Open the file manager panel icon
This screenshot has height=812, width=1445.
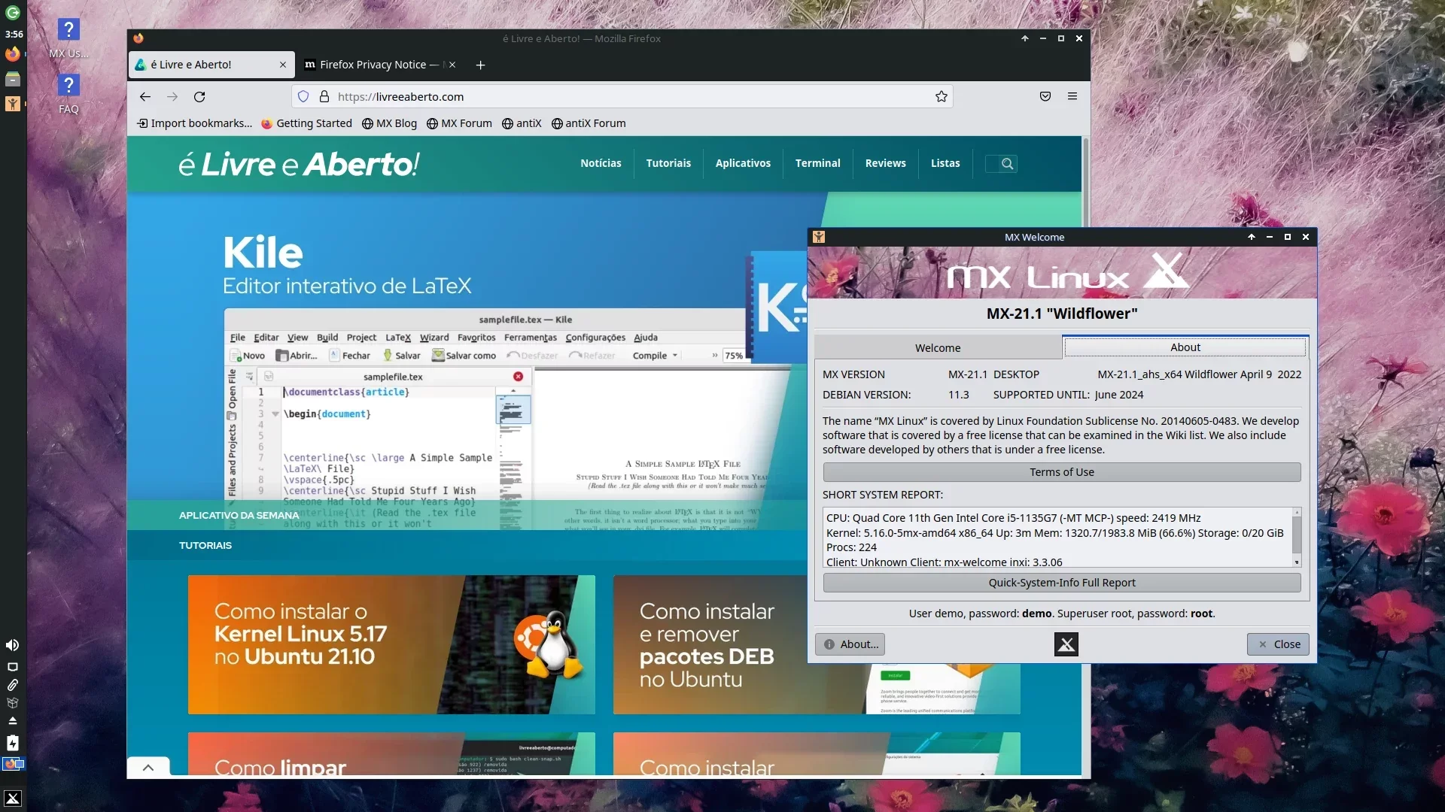pyautogui.click(x=13, y=79)
